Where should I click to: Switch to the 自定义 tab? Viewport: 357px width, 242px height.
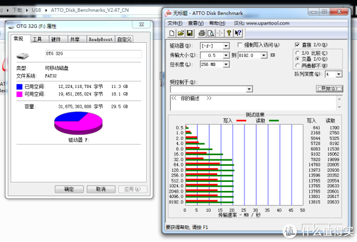(124, 39)
